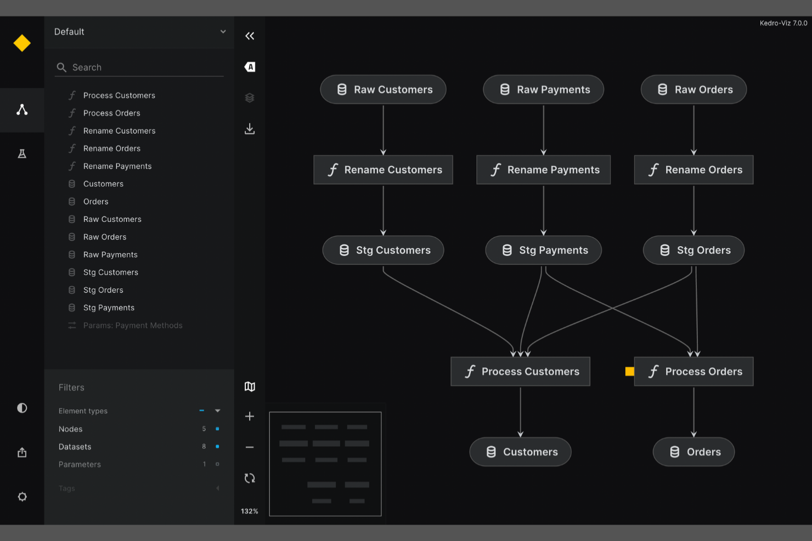
Task: Switch to the experiment tracking view
Action: tap(22, 153)
